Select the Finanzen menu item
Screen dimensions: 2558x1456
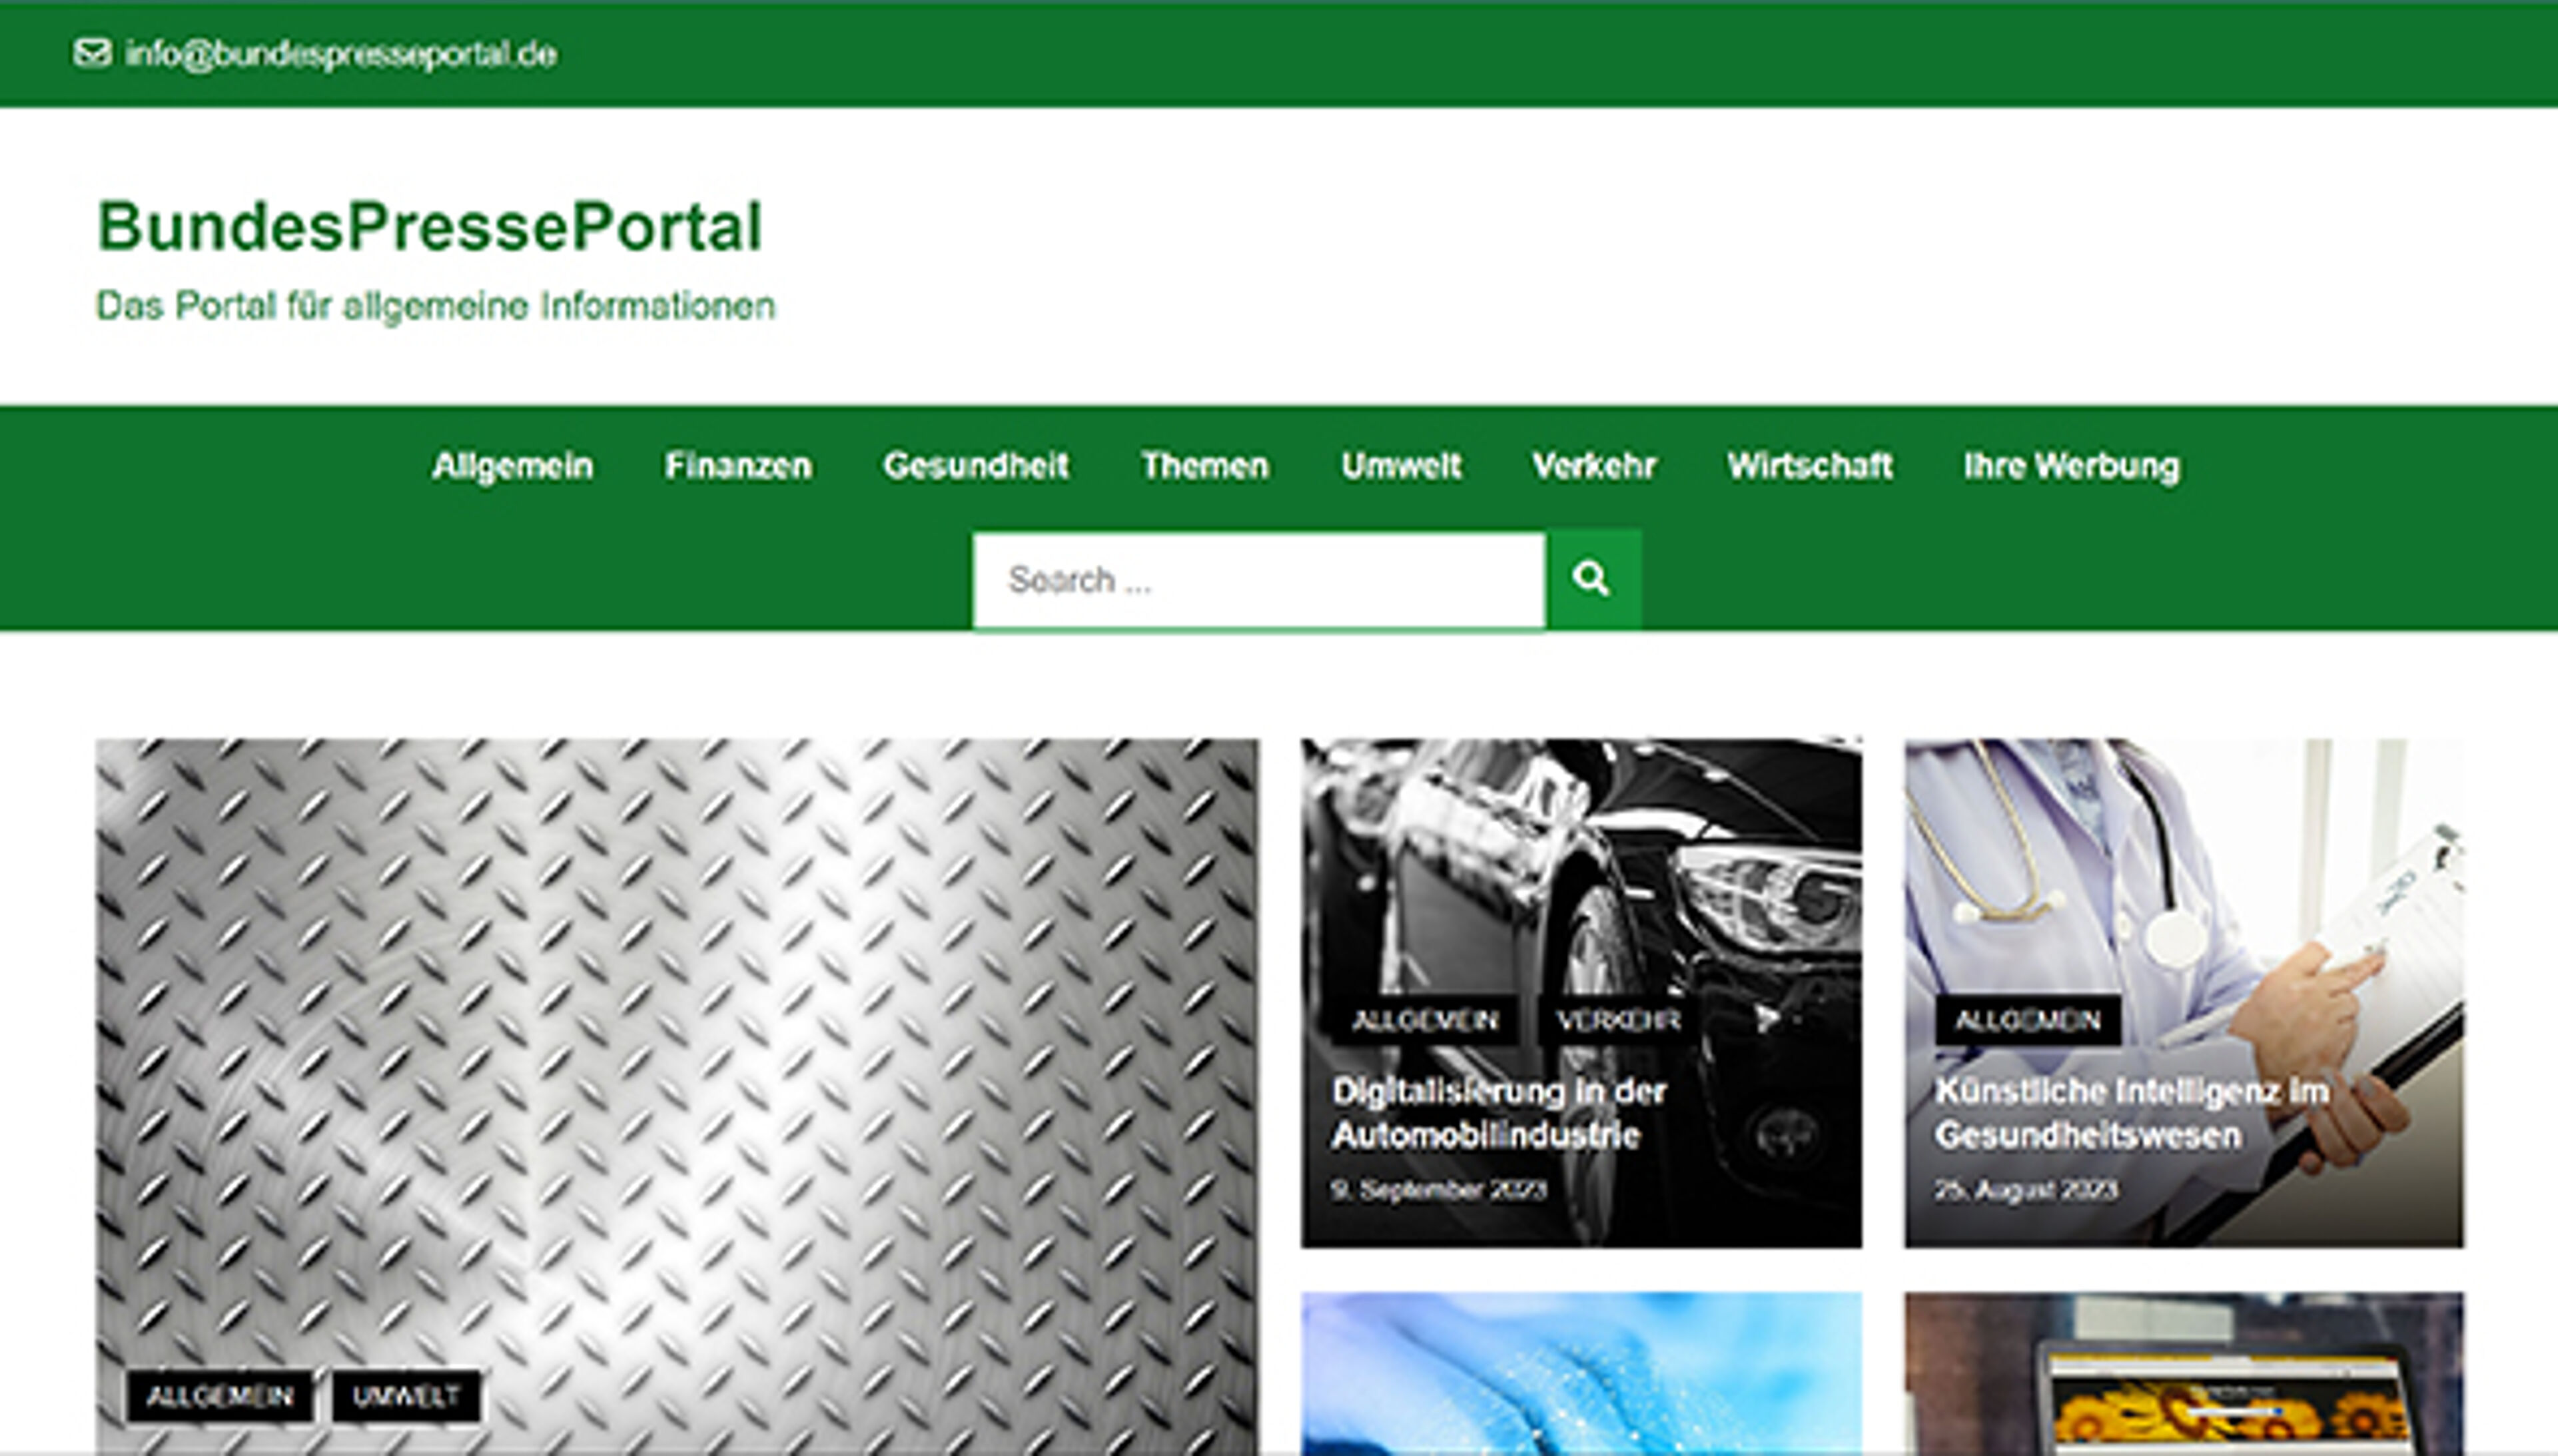738,466
